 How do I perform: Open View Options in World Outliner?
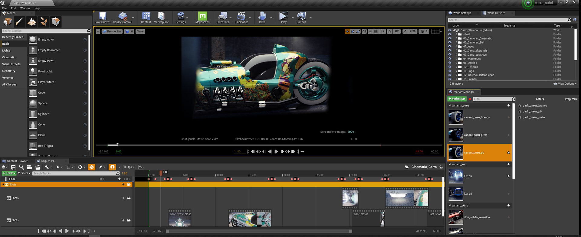(565, 84)
